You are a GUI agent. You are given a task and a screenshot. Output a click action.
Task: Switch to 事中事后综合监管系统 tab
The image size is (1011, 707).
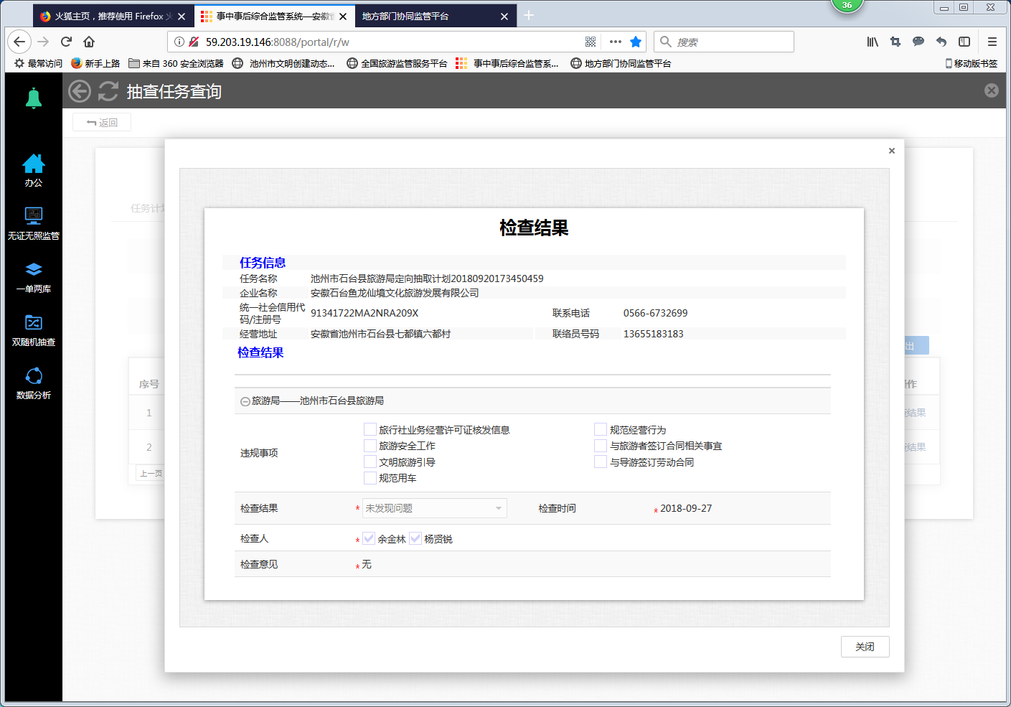(275, 16)
